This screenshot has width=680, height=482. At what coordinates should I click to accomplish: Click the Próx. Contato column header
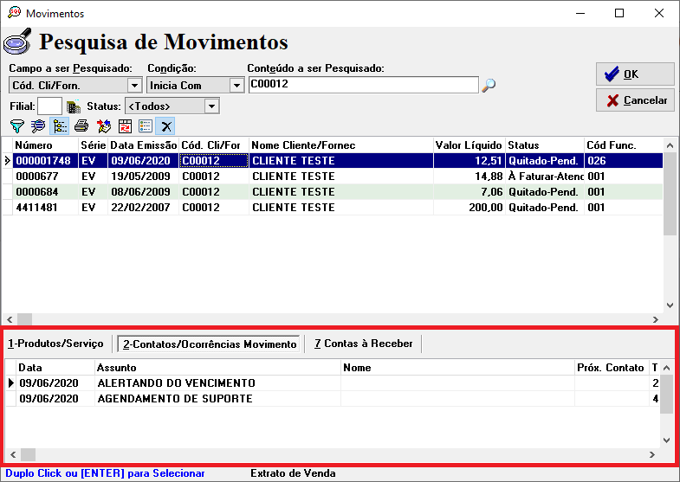(x=612, y=368)
